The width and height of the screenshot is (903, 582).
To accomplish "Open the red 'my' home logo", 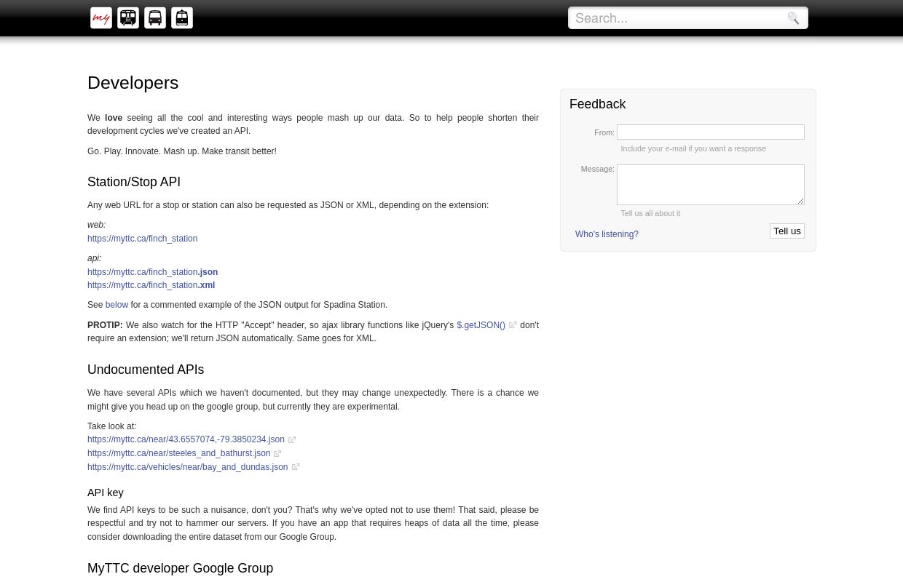I will [101, 18].
